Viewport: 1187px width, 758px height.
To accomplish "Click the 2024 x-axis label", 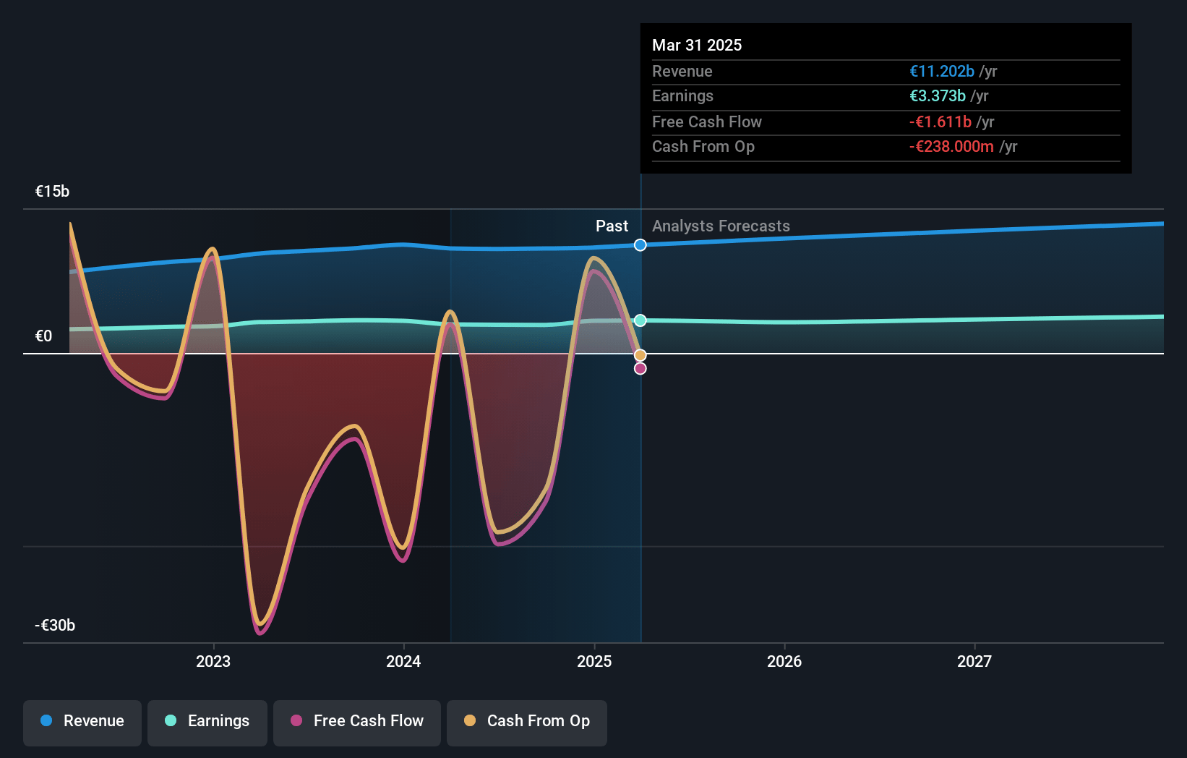I will [x=403, y=661].
